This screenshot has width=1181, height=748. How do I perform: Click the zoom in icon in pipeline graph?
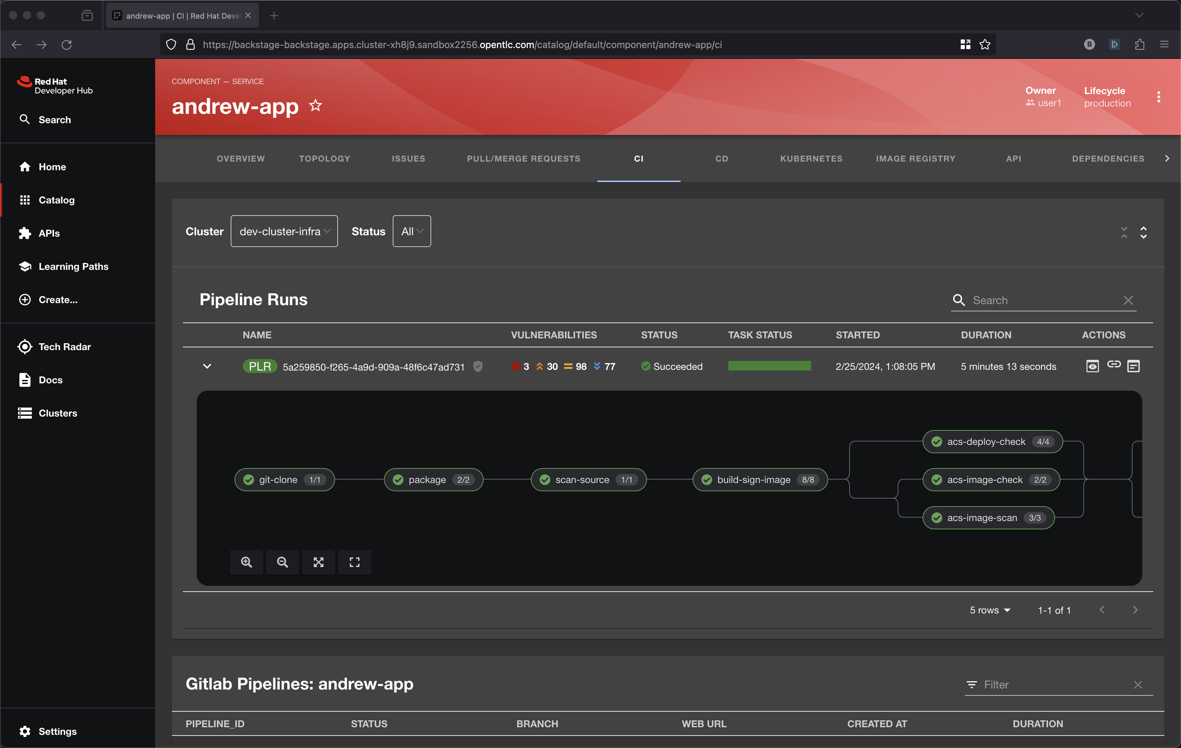pyautogui.click(x=246, y=562)
